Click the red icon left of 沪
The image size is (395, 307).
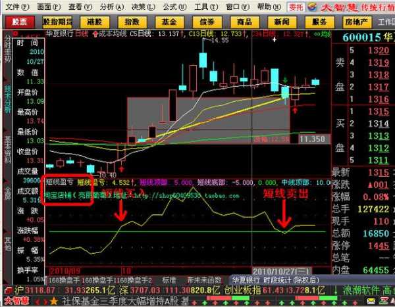[9, 291]
